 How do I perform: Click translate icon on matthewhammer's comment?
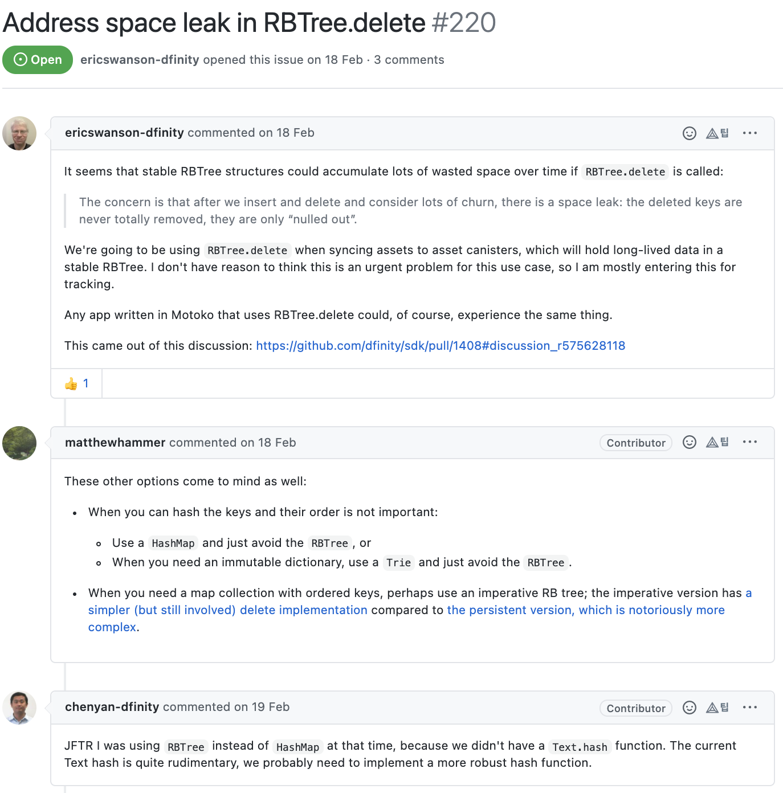[717, 442]
